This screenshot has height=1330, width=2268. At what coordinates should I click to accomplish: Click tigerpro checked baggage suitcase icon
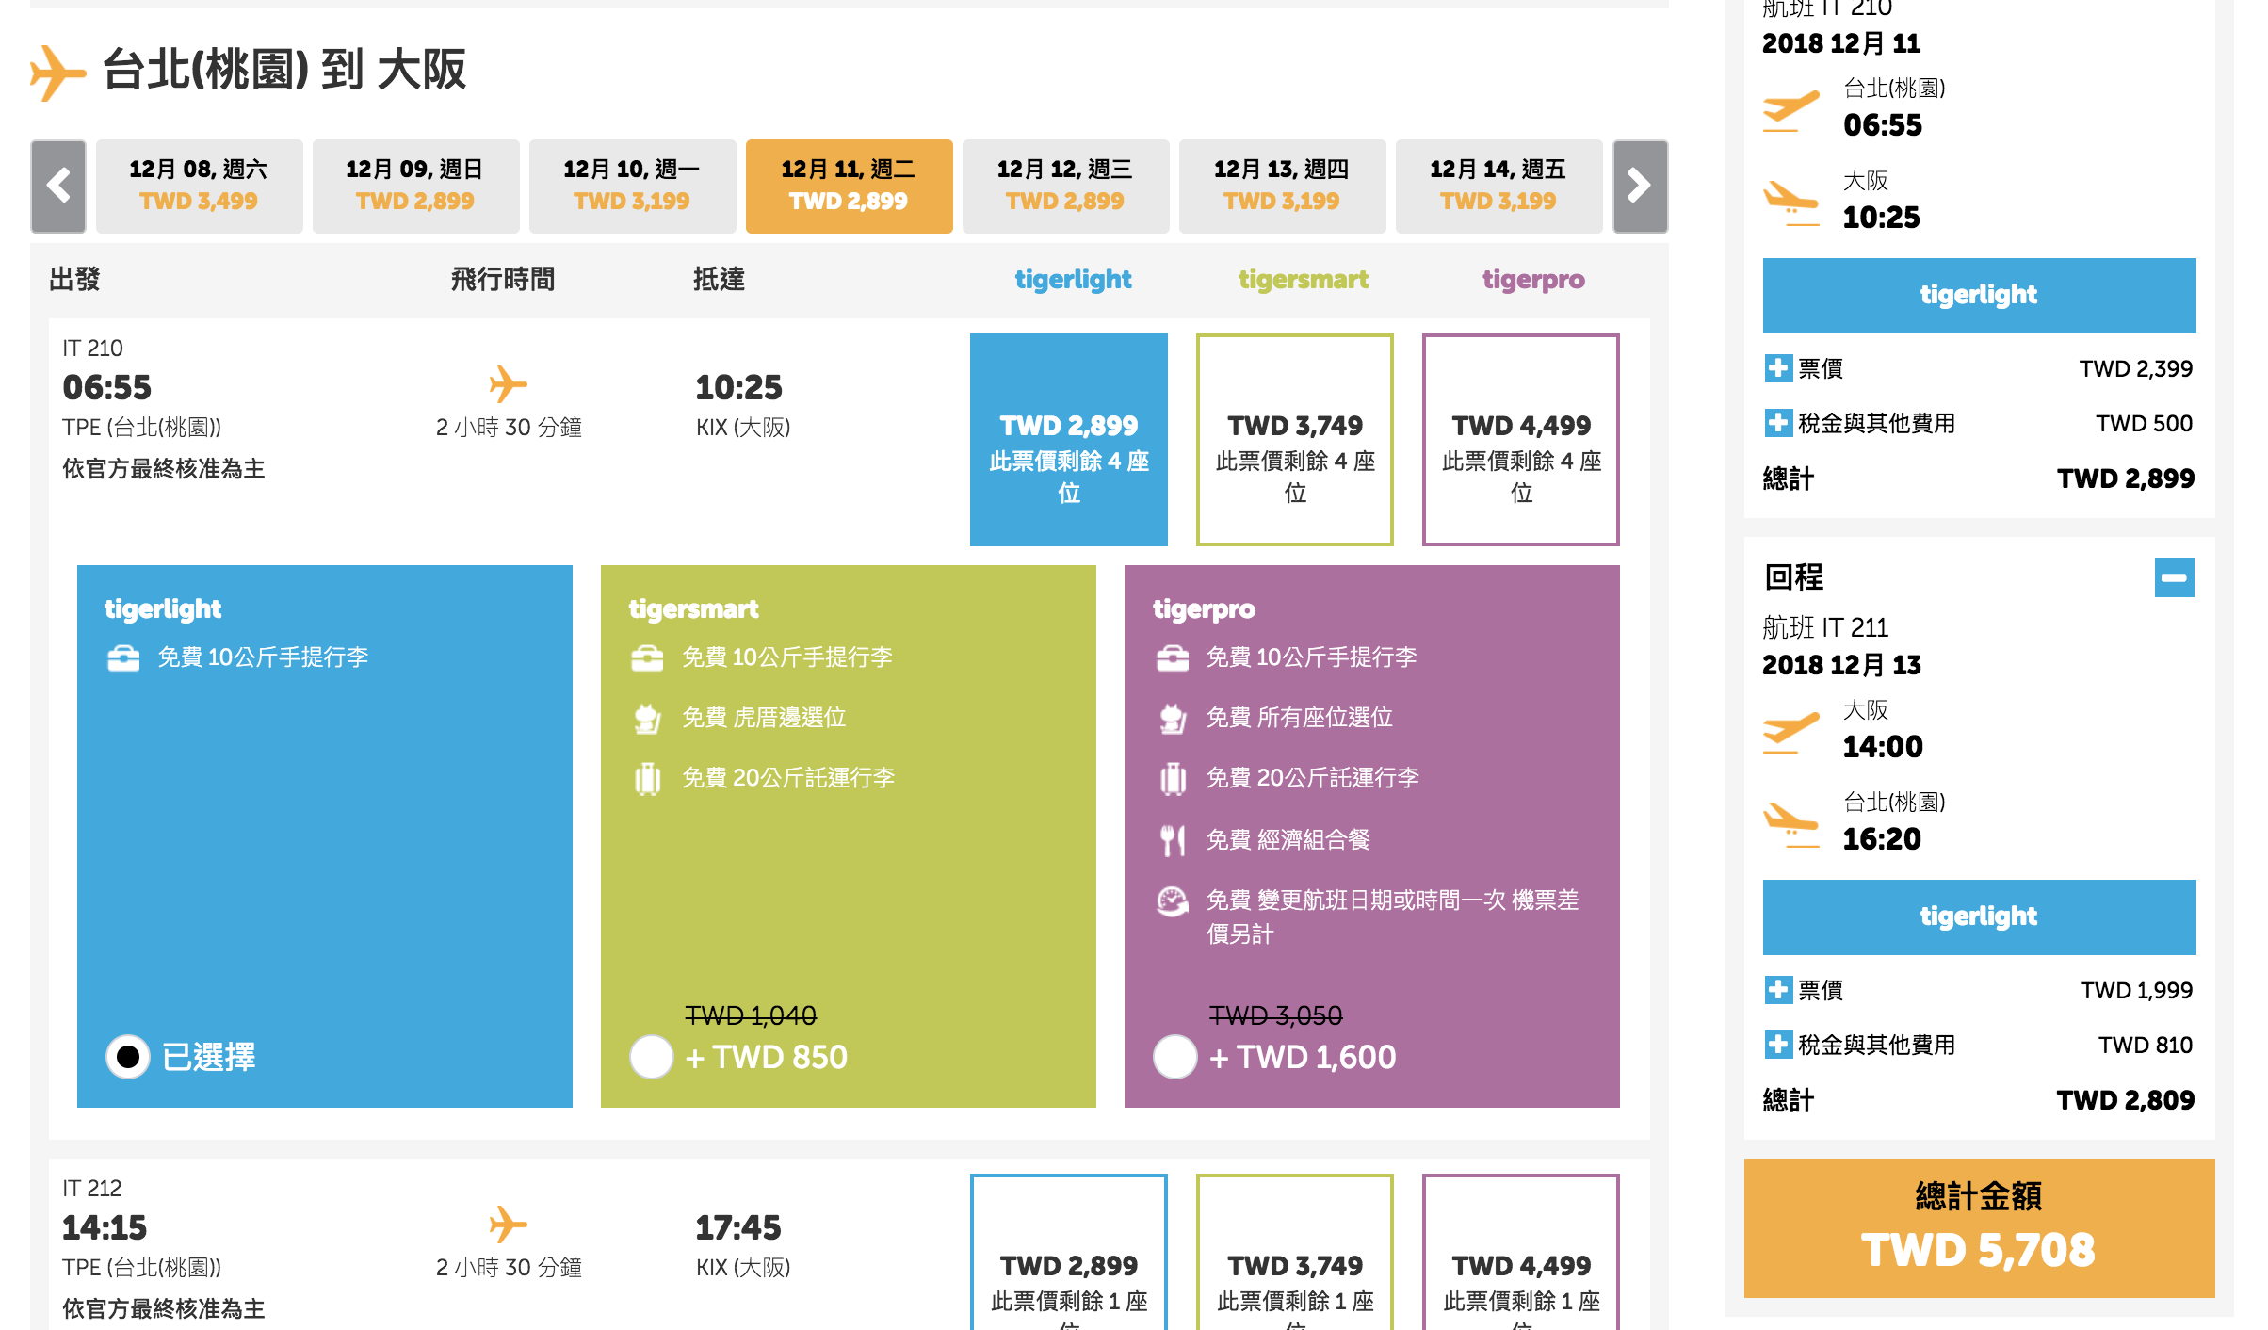coord(1172,778)
